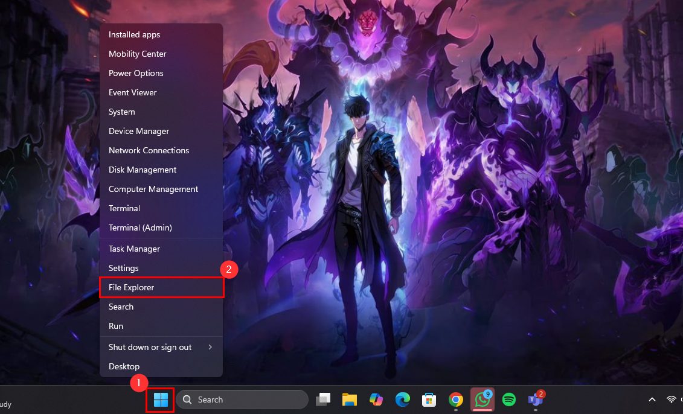Viewport: 683px width, 414px height.
Task: Launch Terminal (Admin)
Action: 161,228
